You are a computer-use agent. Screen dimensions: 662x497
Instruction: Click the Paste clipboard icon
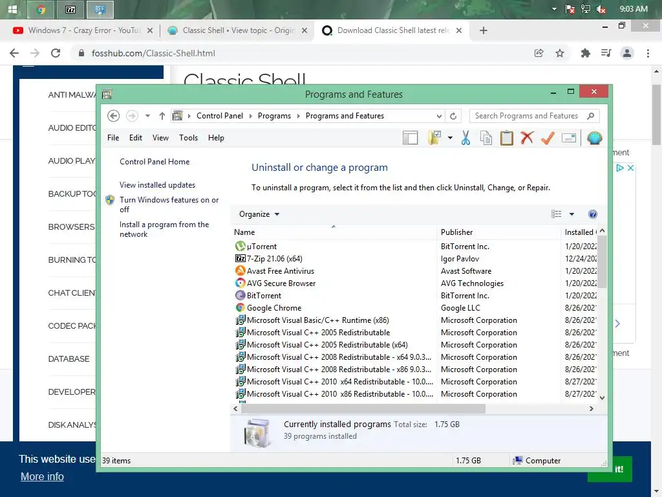click(507, 138)
